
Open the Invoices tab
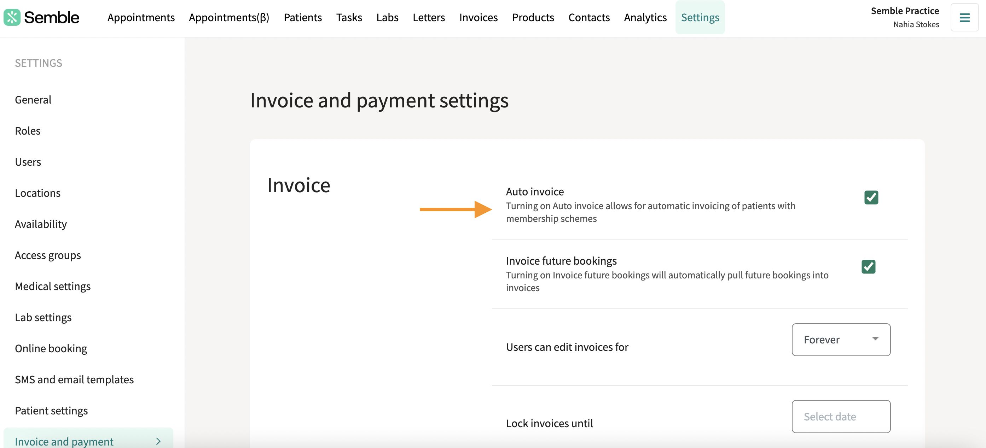[478, 18]
